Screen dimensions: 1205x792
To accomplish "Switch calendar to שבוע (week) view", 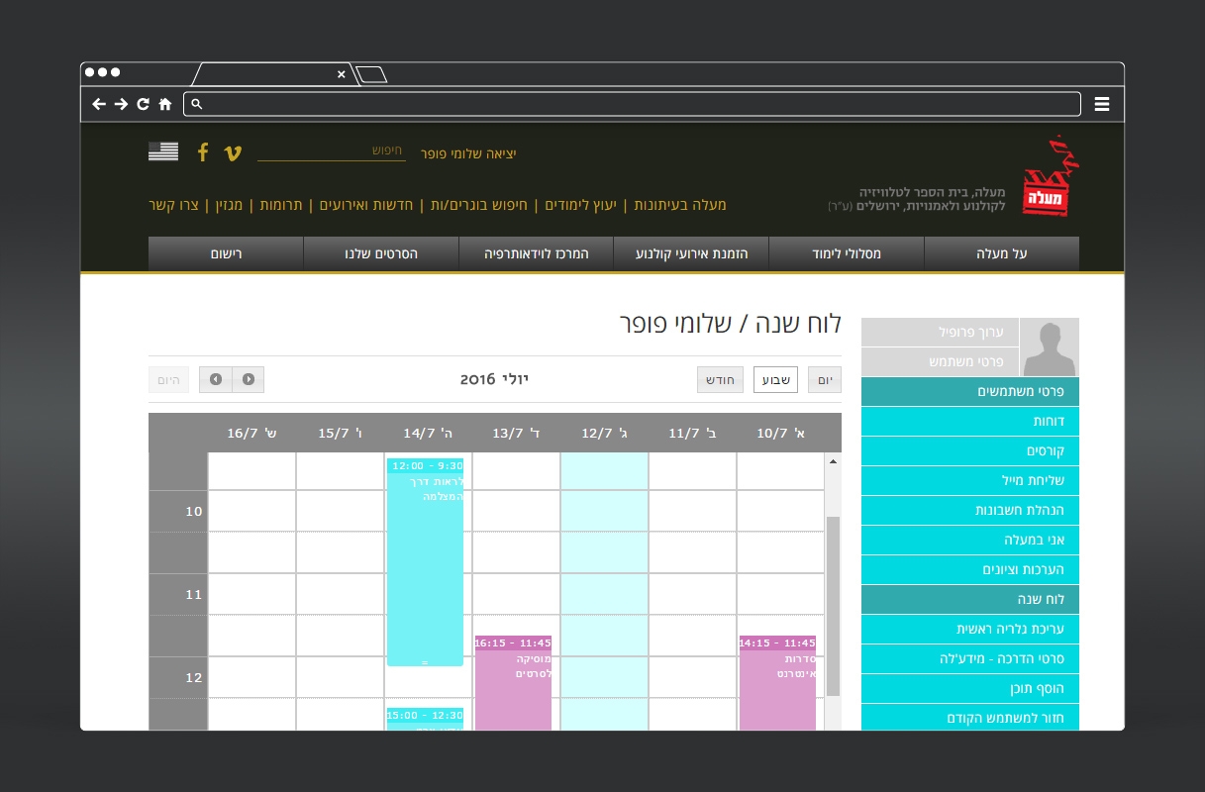I will pos(775,380).
